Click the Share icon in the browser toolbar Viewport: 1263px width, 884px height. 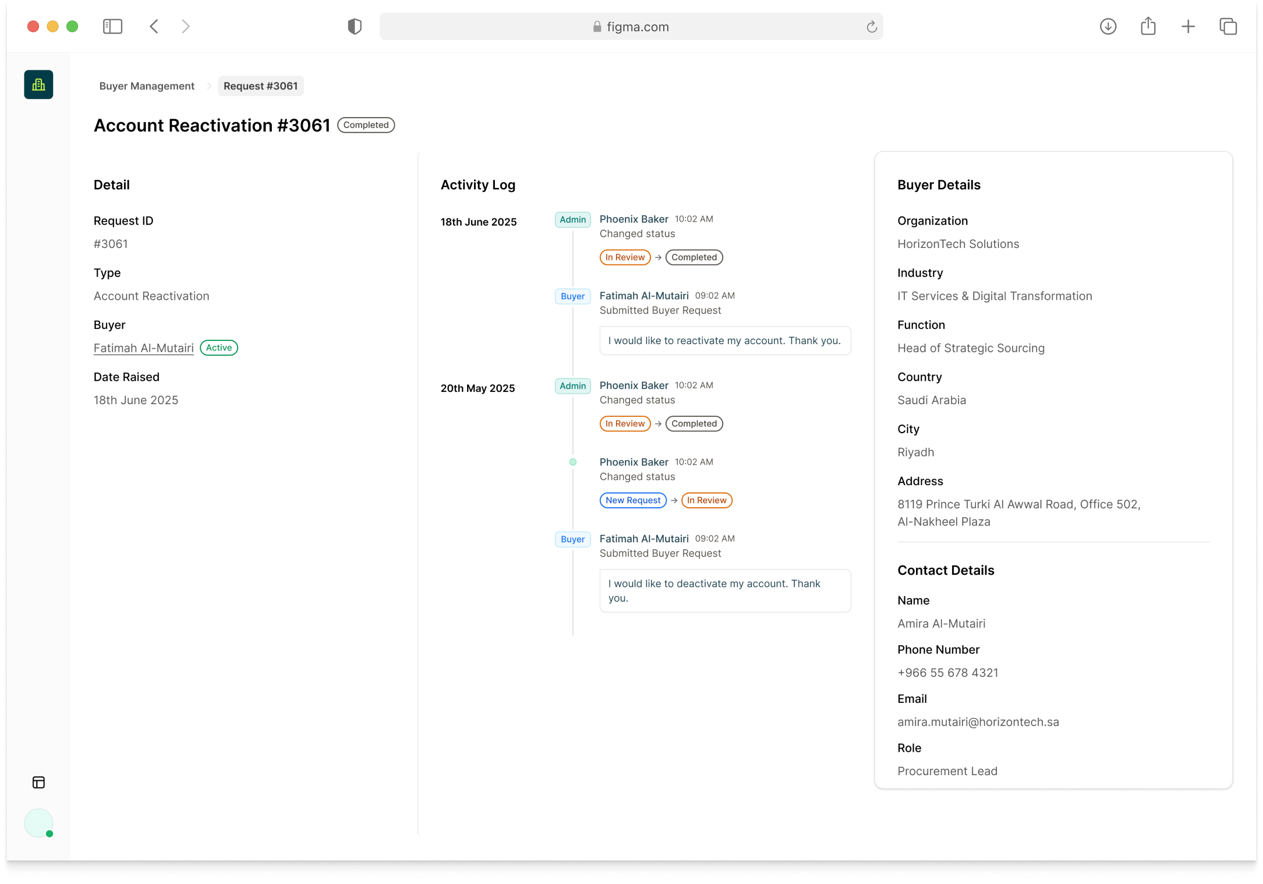(x=1147, y=25)
